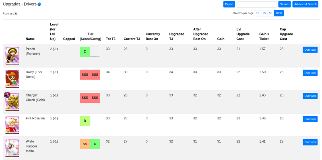Sort table by Name column header

pos(30,39)
